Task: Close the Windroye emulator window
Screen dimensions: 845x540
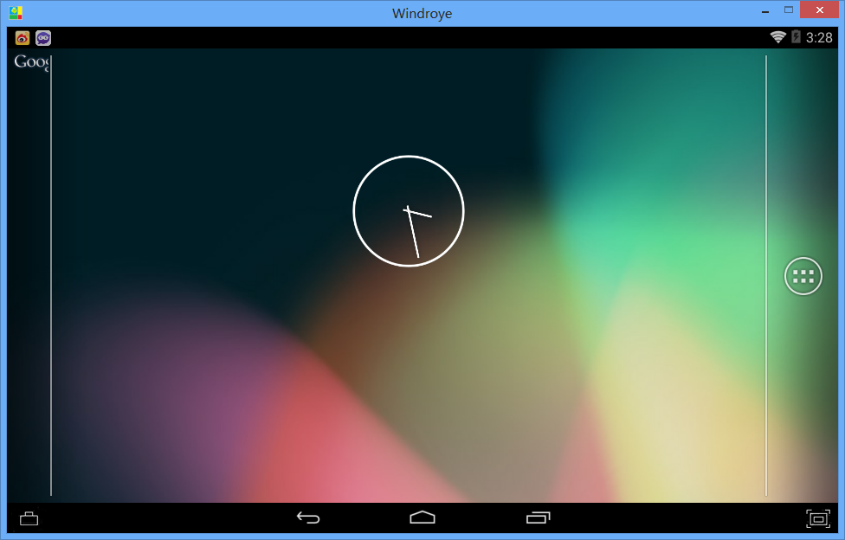Action: (819, 10)
